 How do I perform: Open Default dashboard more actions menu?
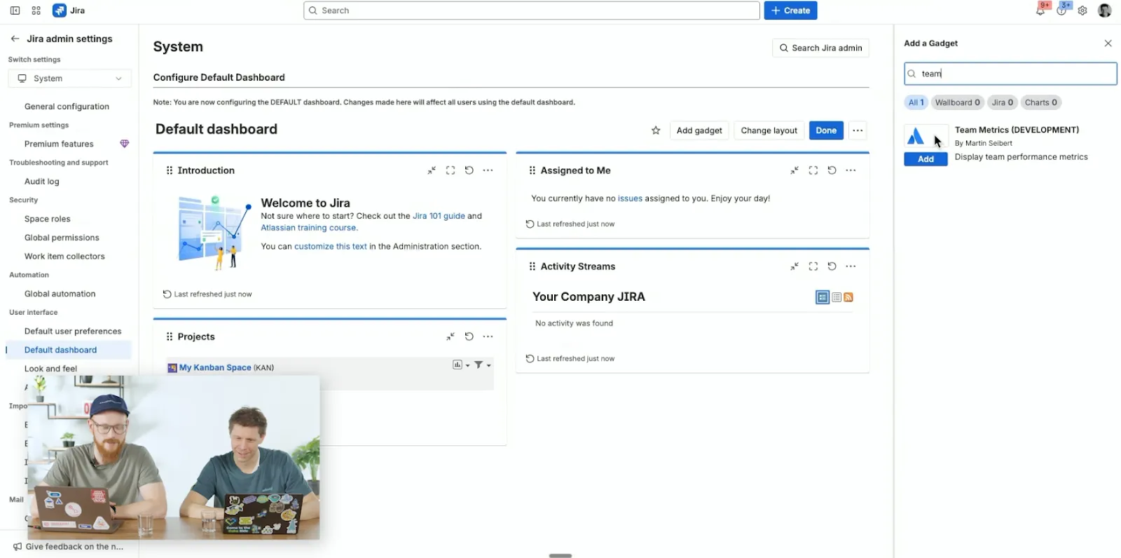[x=858, y=130]
